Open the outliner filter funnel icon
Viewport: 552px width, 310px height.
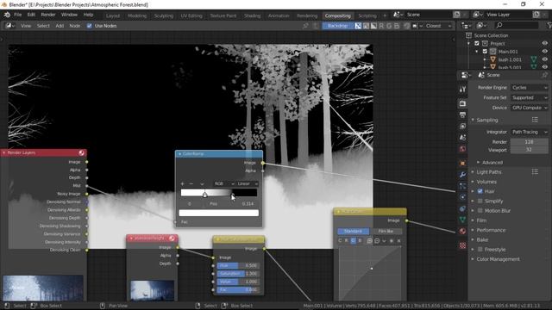click(549, 25)
